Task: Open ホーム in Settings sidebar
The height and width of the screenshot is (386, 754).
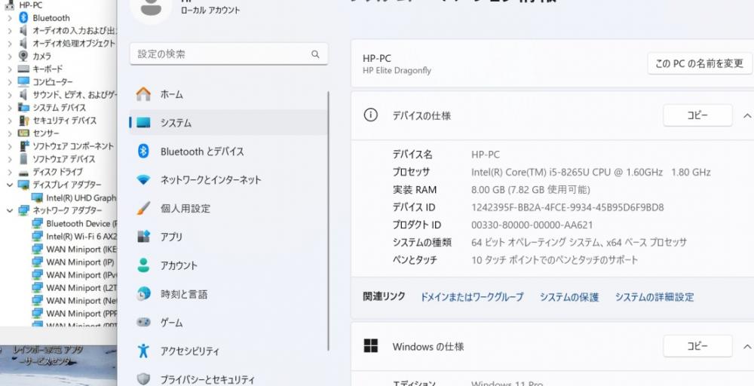Action: [x=229, y=94]
